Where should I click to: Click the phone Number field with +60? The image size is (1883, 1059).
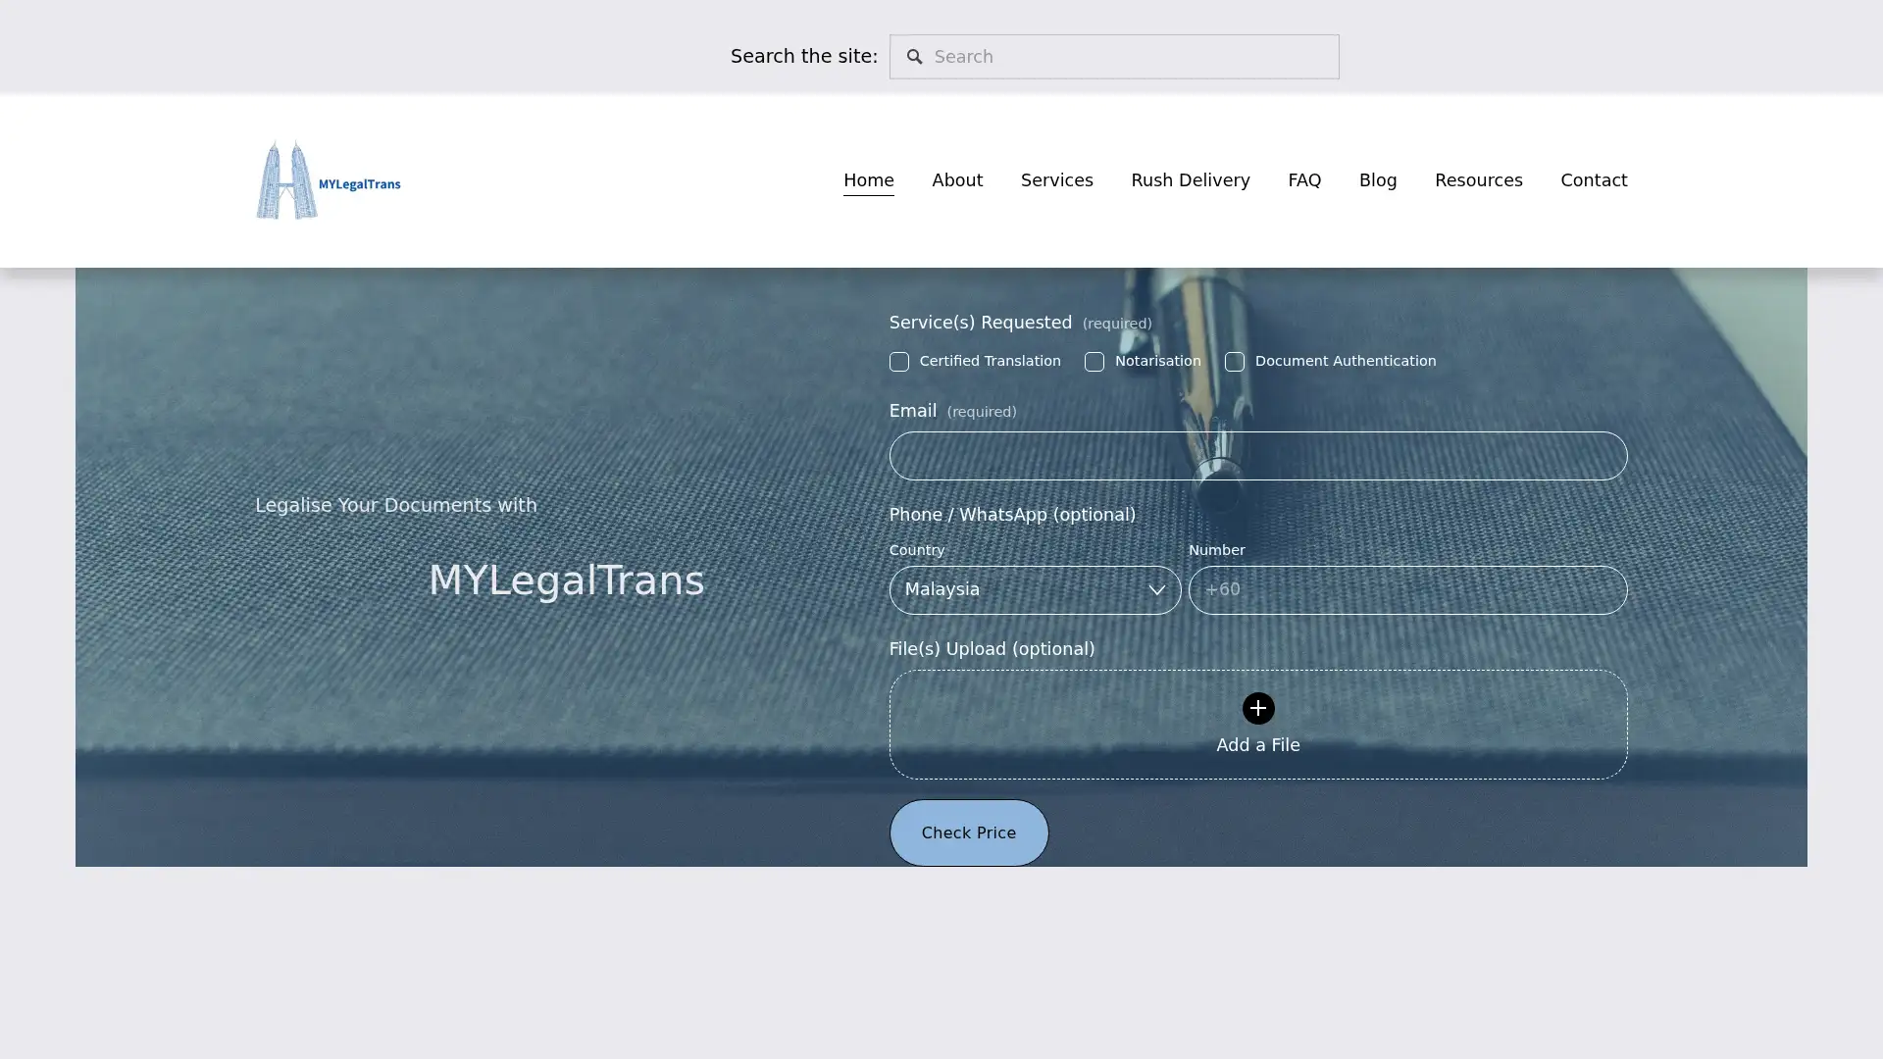(1407, 589)
